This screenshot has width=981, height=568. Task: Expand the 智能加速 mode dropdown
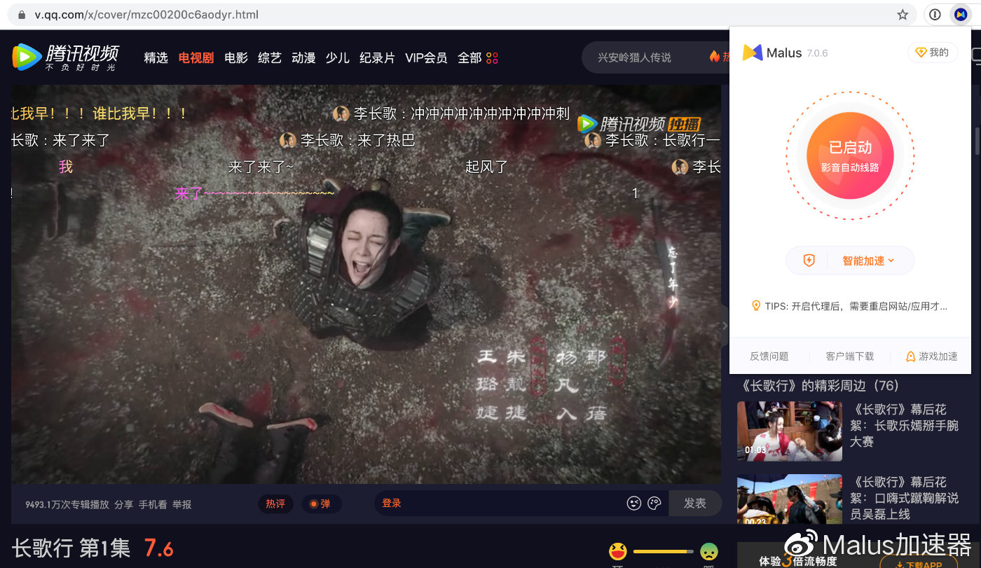[869, 261]
